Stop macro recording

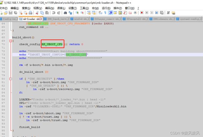147,13
